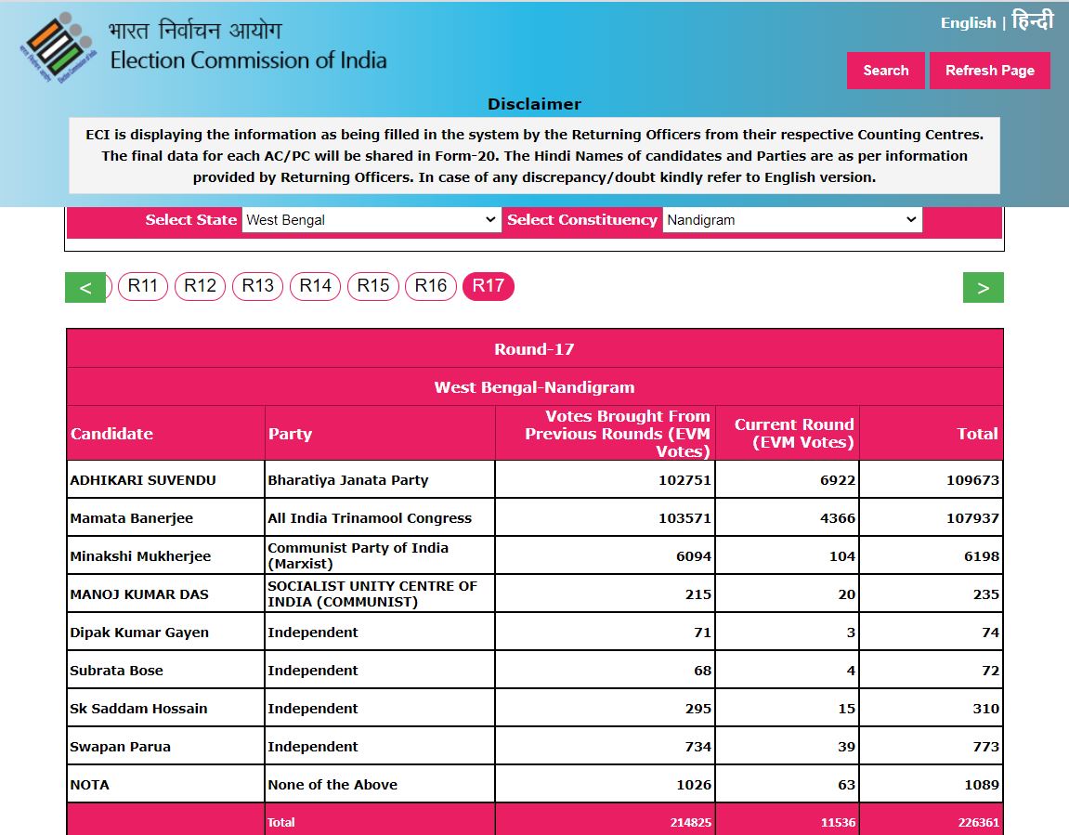Open the R14 round tab

pos(315,286)
